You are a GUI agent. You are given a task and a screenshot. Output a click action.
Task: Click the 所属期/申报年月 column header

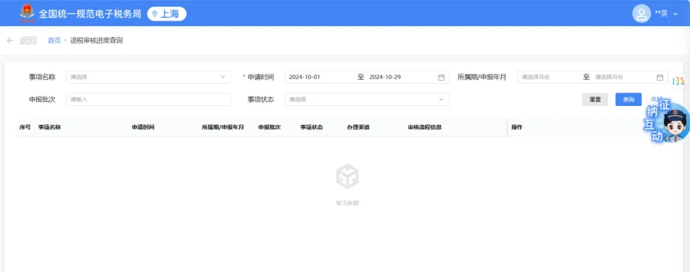point(223,127)
